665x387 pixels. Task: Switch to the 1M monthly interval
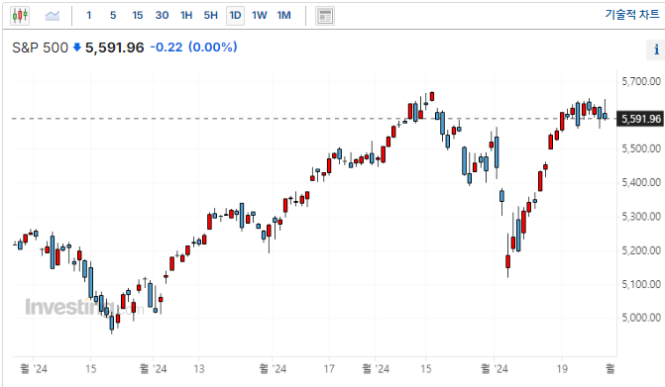(x=283, y=16)
